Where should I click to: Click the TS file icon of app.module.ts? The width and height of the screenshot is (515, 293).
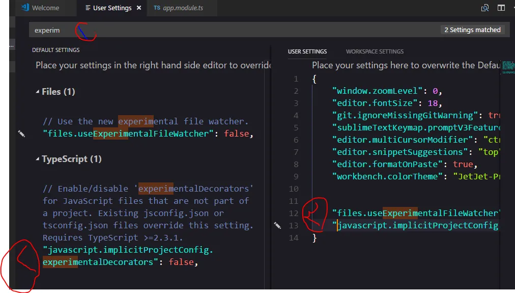pos(157,8)
